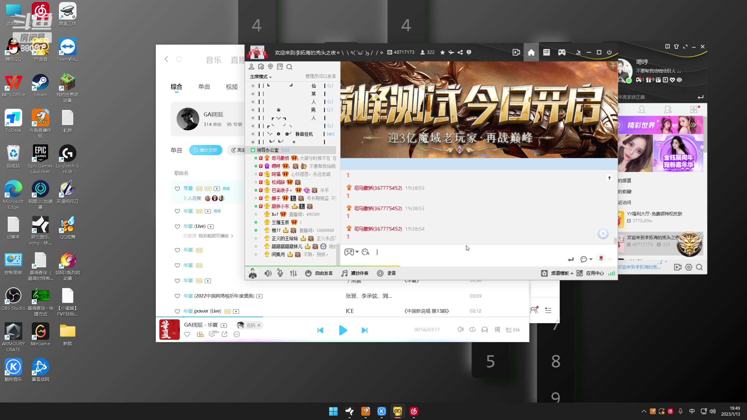Switch to the 视频 tab in music app
Image resolution: width=747 pixels, height=420 pixels.
[231, 87]
